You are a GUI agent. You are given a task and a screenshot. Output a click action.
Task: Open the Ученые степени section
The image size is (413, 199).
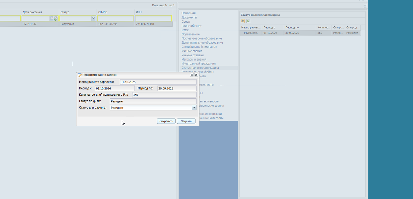coord(193,55)
